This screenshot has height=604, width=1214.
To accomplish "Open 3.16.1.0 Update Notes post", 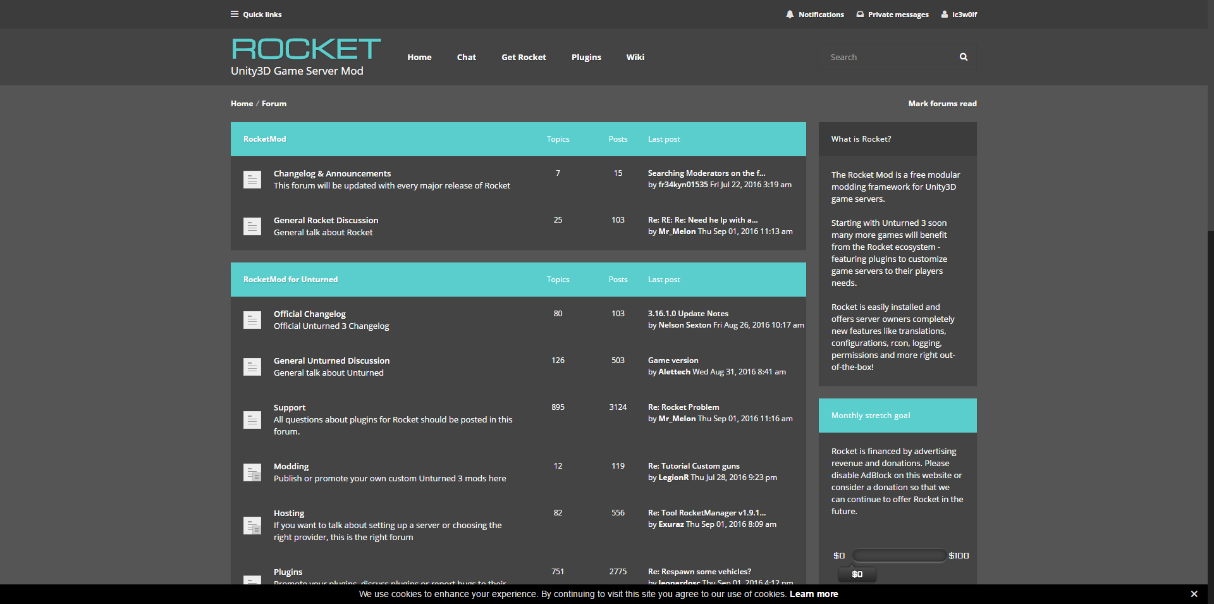I will (x=688, y=314).
